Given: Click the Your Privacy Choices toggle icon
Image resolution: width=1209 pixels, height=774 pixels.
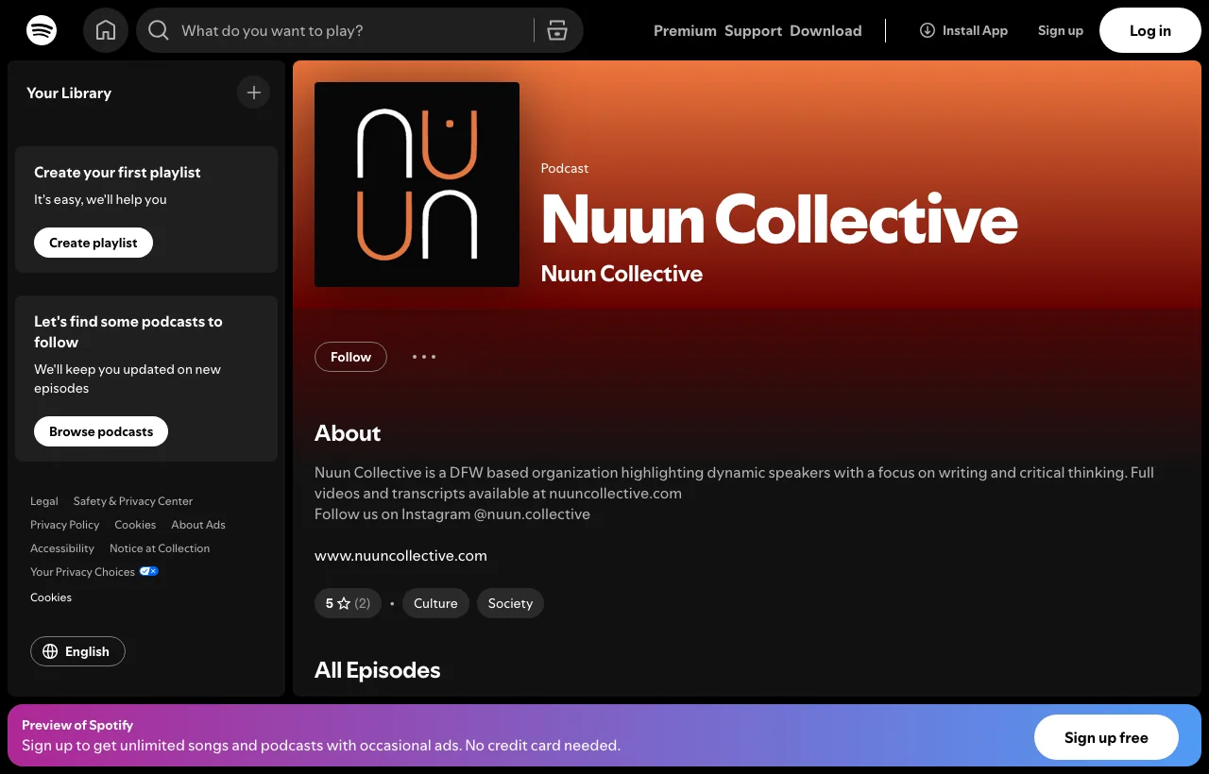Looking at the screenshot, I should [149, 571].
